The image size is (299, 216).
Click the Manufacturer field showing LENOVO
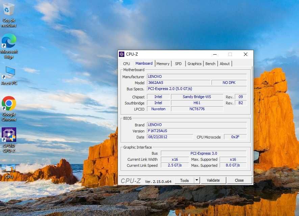click(x=197, y=76)
